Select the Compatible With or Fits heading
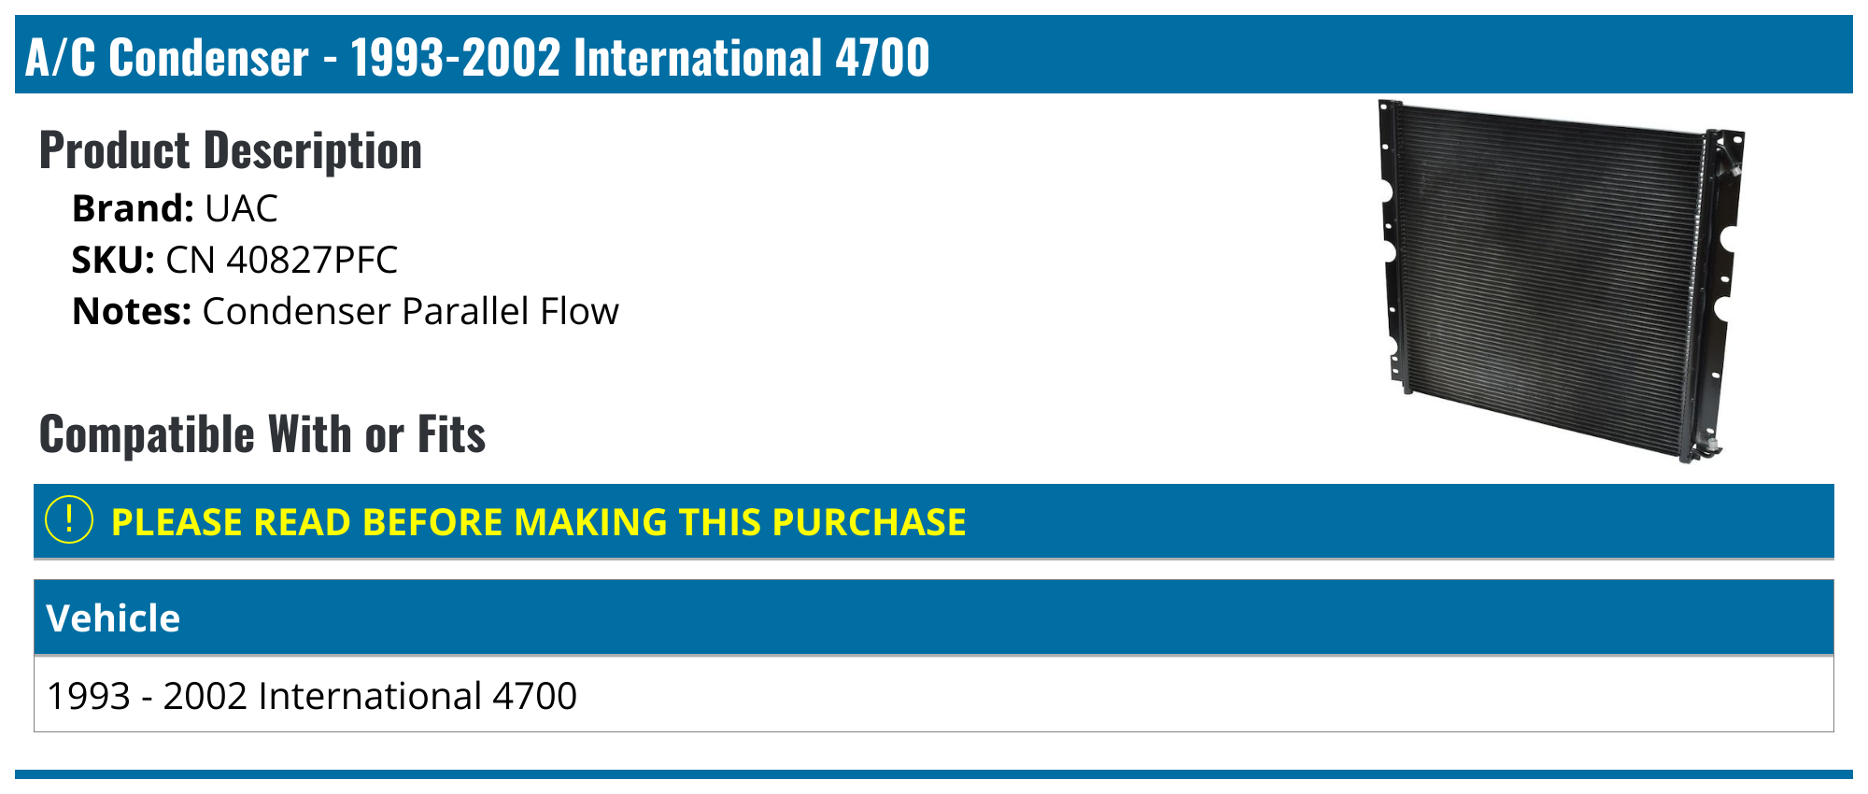Image resolution: width=1868 pixels, height=794 pixels. tap(262, 434)
